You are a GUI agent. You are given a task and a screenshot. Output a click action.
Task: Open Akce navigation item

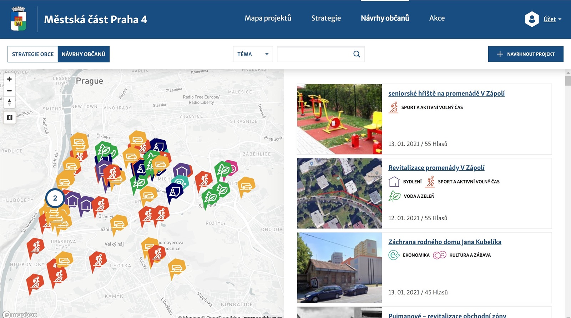pos(437,18)
